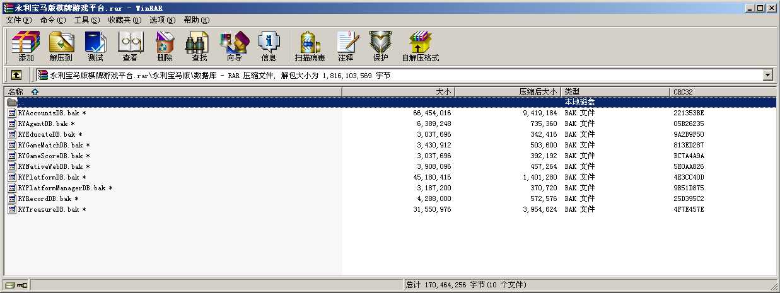Image resolution: width=780 pixels, height=293 pixels.
Task: Click size value 66,454,016
Action: (x=432, y=113)
